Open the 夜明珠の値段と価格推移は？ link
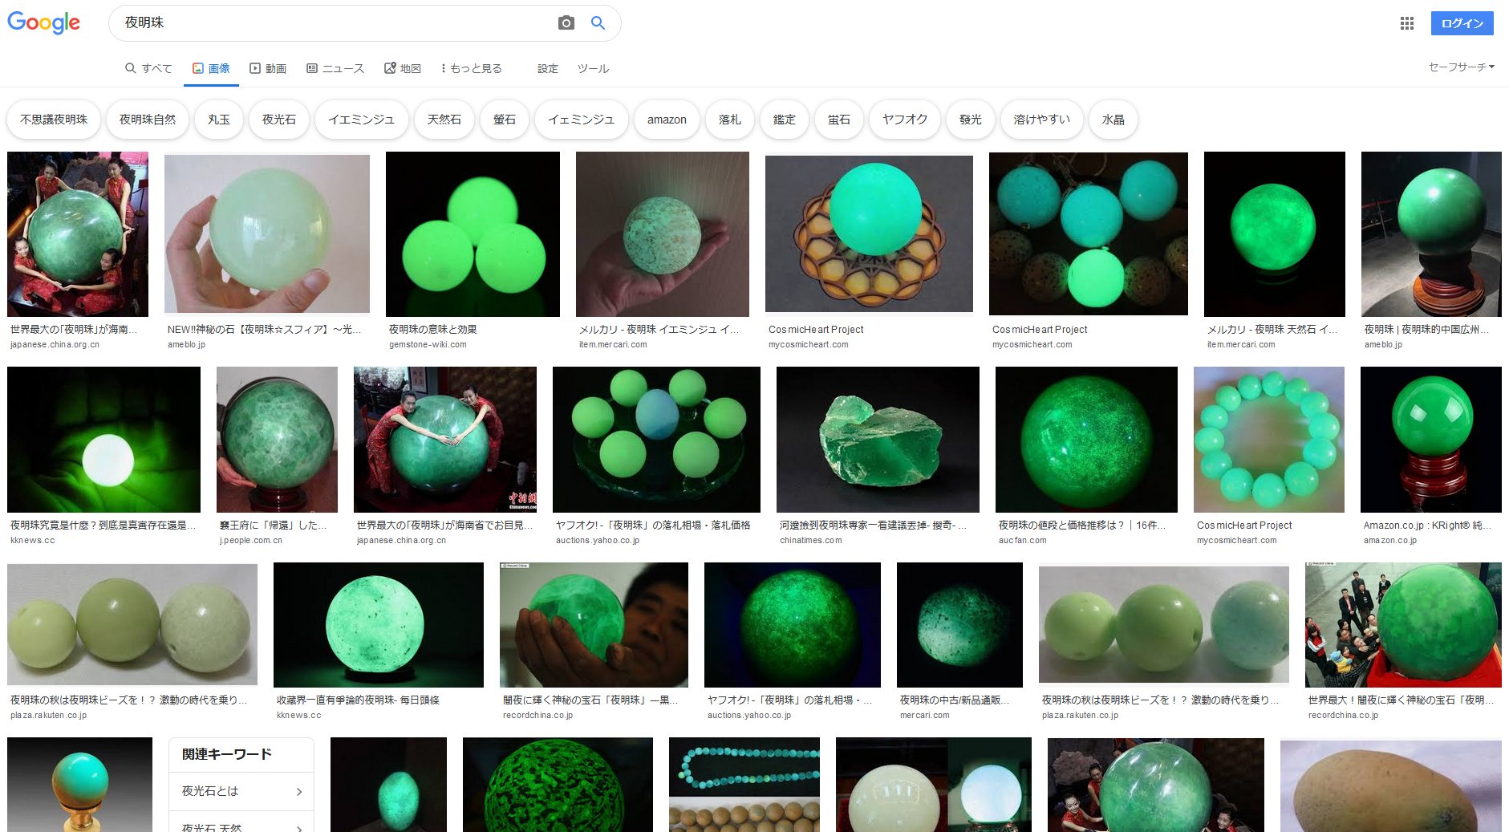The width and height of the screenshot is (1509, 832). pyautogui.click(x=1082, y=525)
